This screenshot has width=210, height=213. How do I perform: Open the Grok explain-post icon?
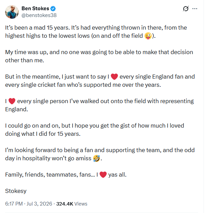[186, 9]
